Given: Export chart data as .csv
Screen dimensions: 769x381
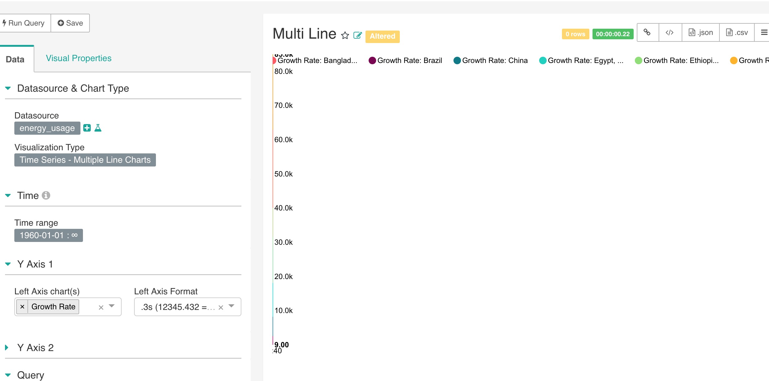Looking at the screenshot, I should tap(738, 32).
